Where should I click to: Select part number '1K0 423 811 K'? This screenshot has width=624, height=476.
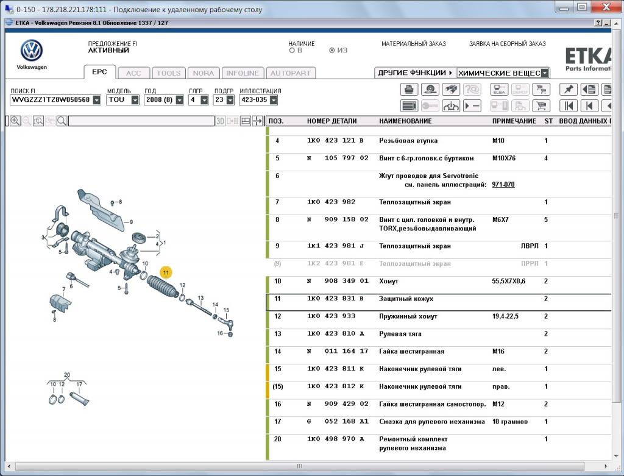point(336,369)
